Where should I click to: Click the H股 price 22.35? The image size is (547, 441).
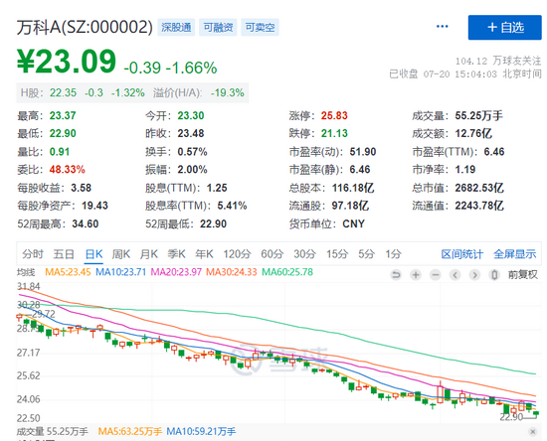coord(63,93)
